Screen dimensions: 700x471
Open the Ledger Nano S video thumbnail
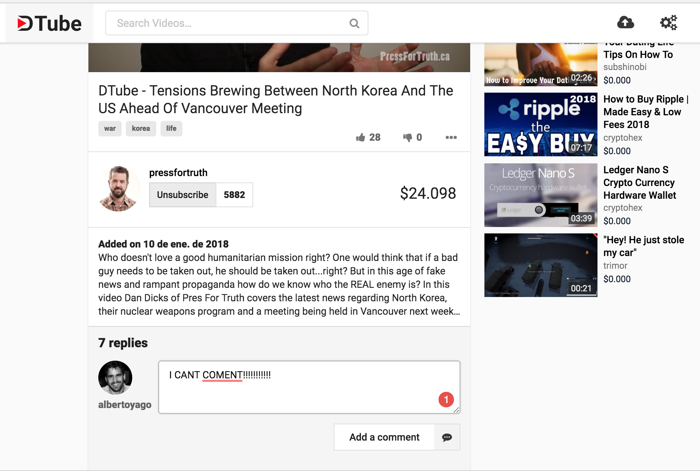point(541,195)
